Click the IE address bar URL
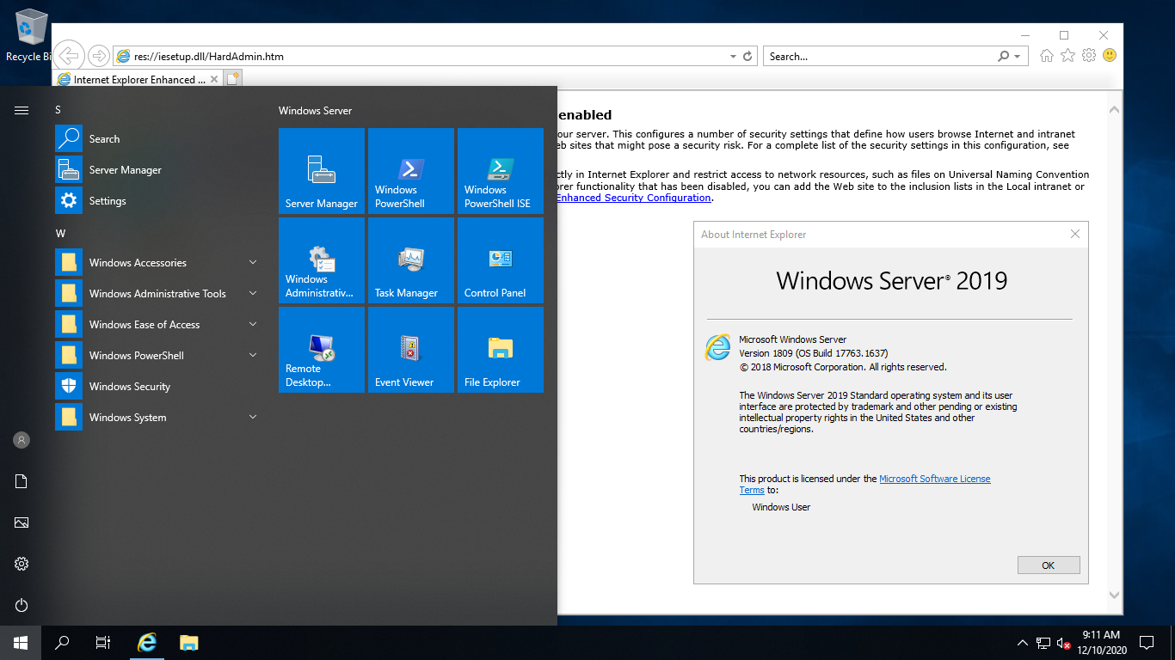 click(x=209, y=57)
